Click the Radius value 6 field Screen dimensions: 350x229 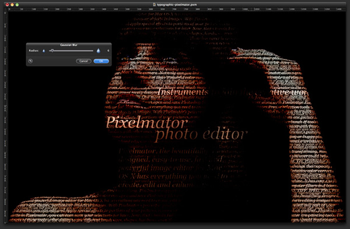[108, 51]
